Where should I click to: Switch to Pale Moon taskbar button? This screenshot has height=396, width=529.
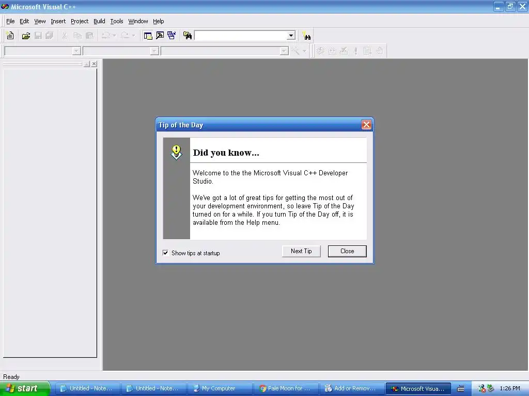tap(285, 389)
